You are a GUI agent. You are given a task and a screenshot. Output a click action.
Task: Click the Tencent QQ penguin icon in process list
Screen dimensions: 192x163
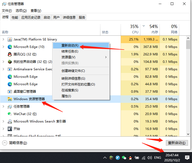pos(10,54)
